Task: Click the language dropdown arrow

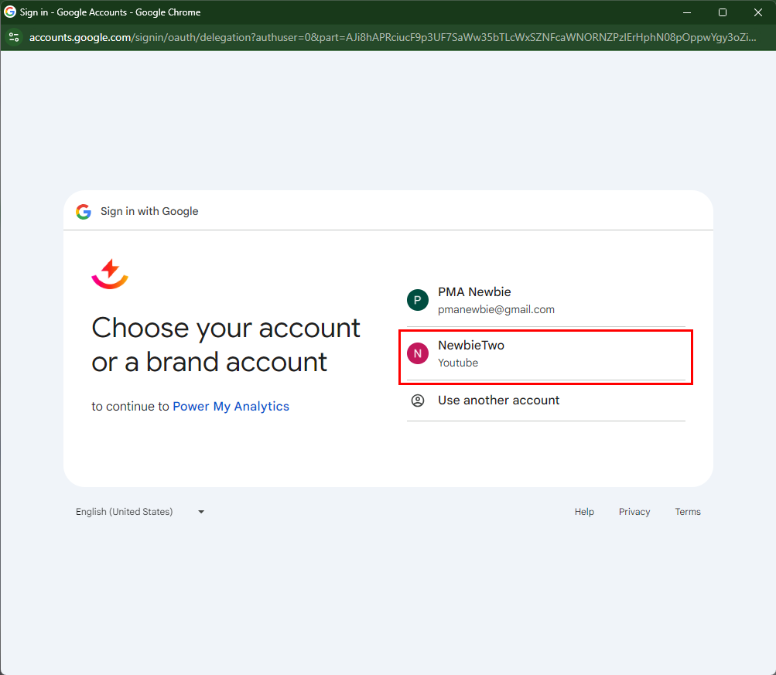Action: [x=201, y=512]
